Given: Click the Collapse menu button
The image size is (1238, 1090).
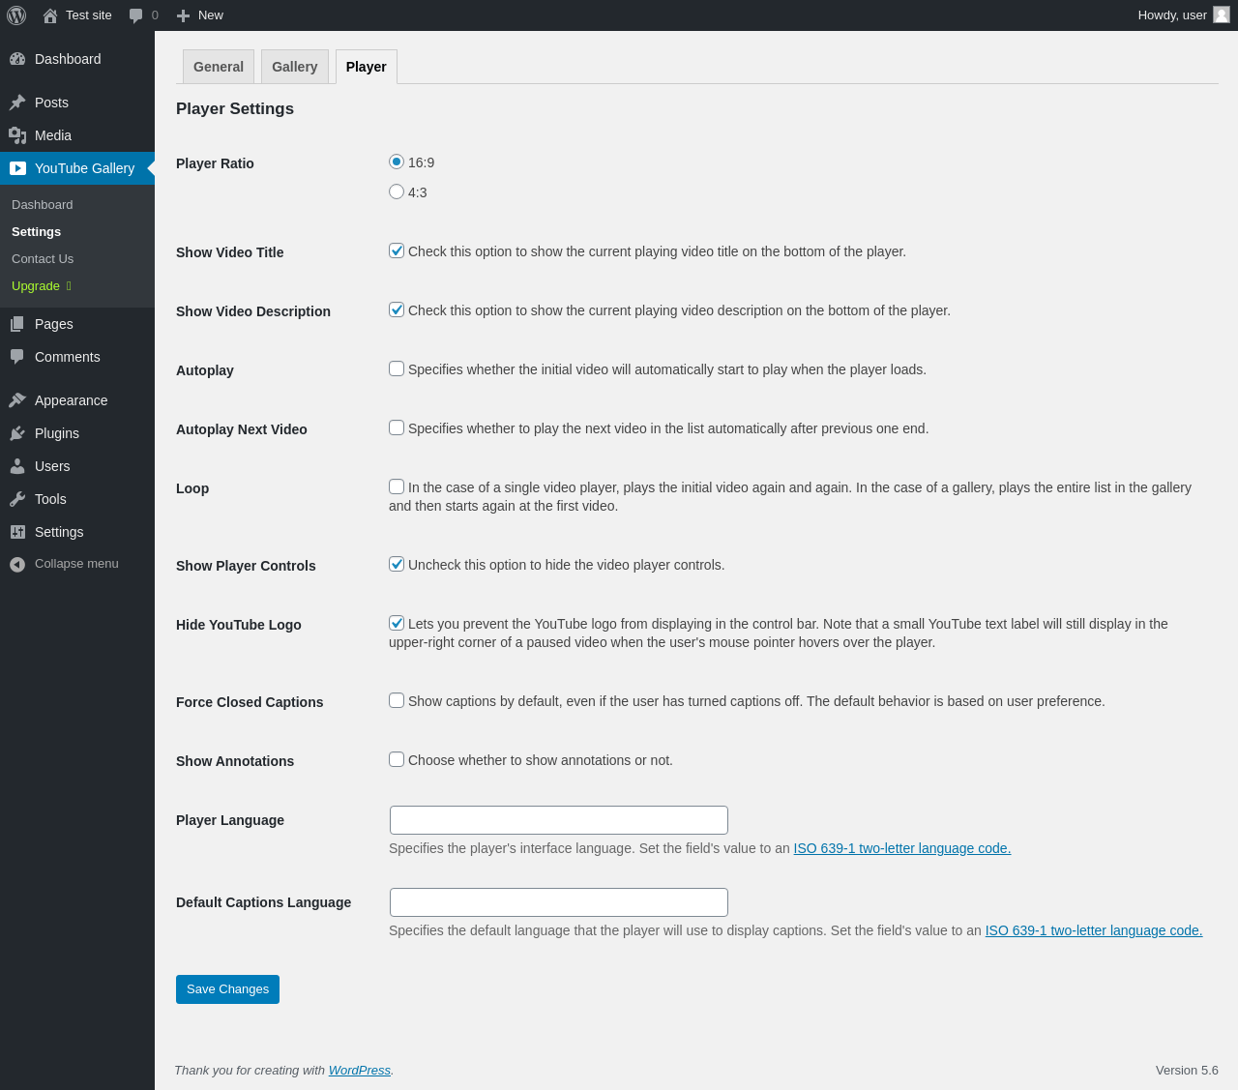Looking at the screenshot, I should (x=77, y=564).
